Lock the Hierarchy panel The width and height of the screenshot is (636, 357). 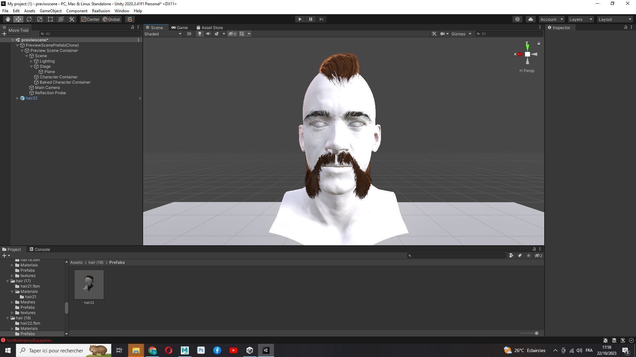pos(132,27)
